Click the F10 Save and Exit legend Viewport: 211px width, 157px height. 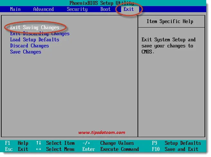click(175, 149)
